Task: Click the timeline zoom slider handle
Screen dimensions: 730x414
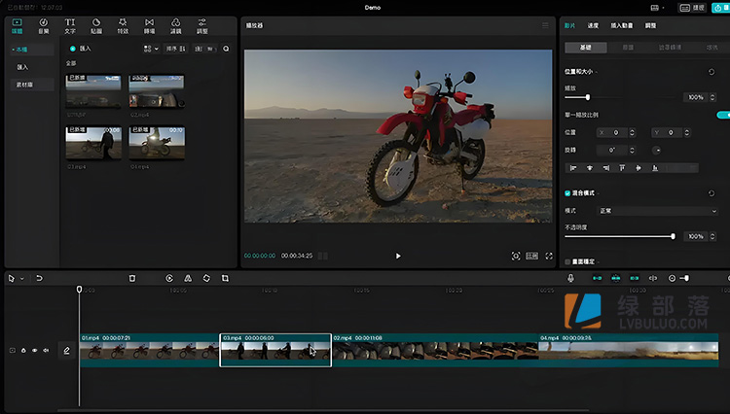Action: (x=686, y=278)
